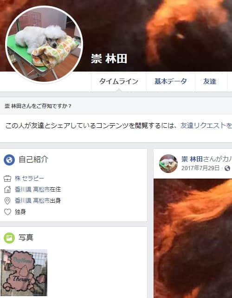Click the green photos section icon

point(9,238)
